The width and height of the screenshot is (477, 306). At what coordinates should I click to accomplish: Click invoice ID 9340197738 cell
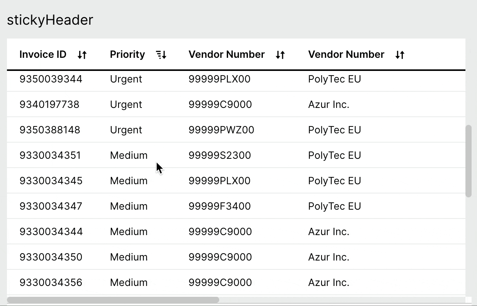tap(49, 104)
